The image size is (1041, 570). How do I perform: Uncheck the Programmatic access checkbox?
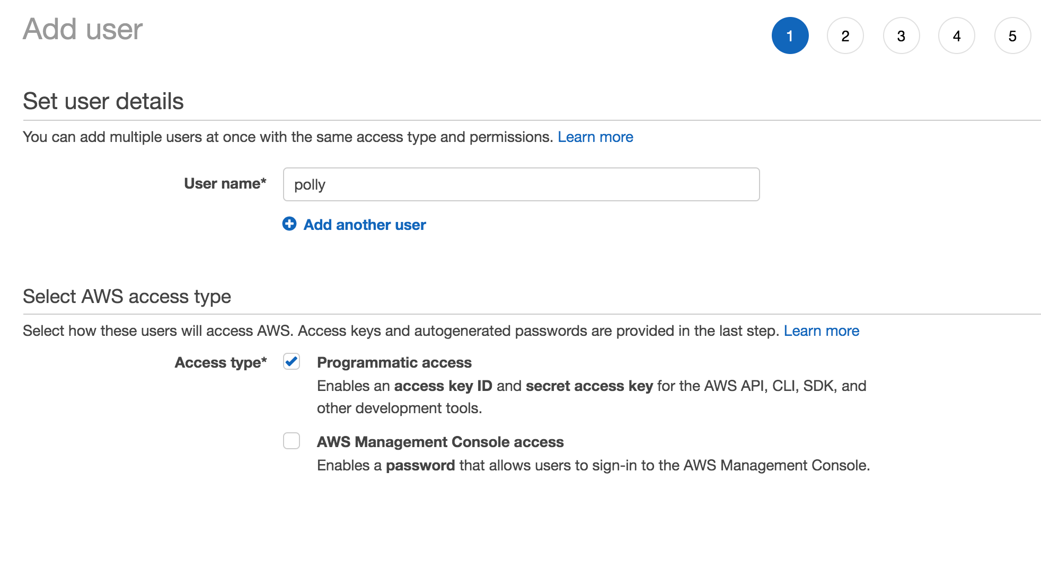click(x=292, y=362)
